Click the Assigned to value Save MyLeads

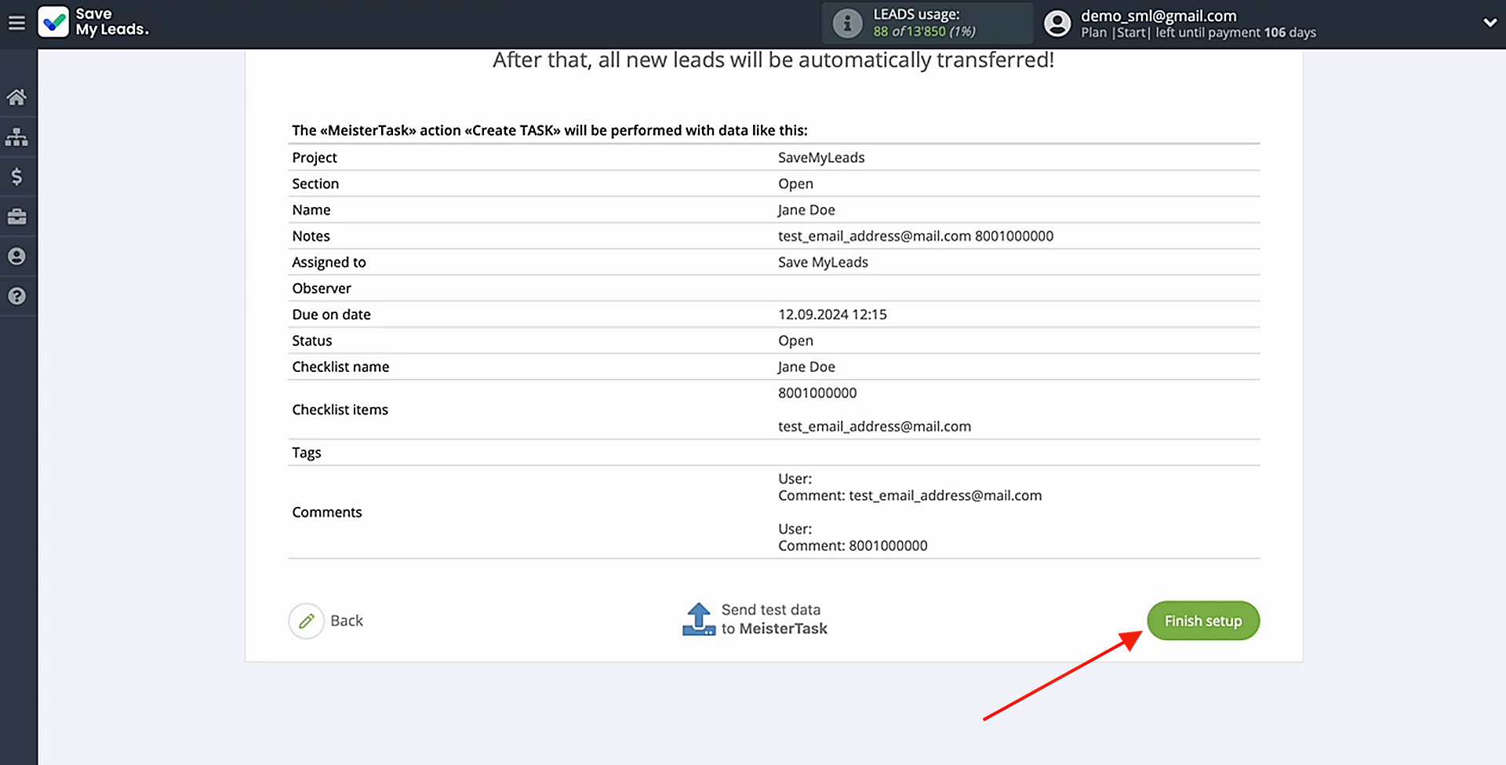(823, 262)
